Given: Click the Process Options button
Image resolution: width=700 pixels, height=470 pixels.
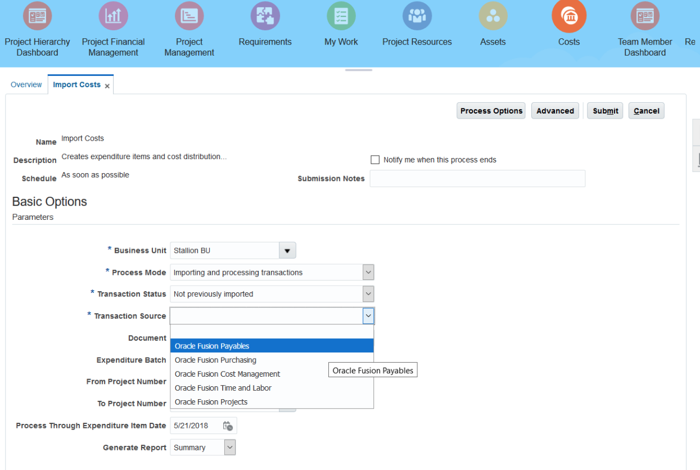Looking at the screenshot, I should [491, 111].
